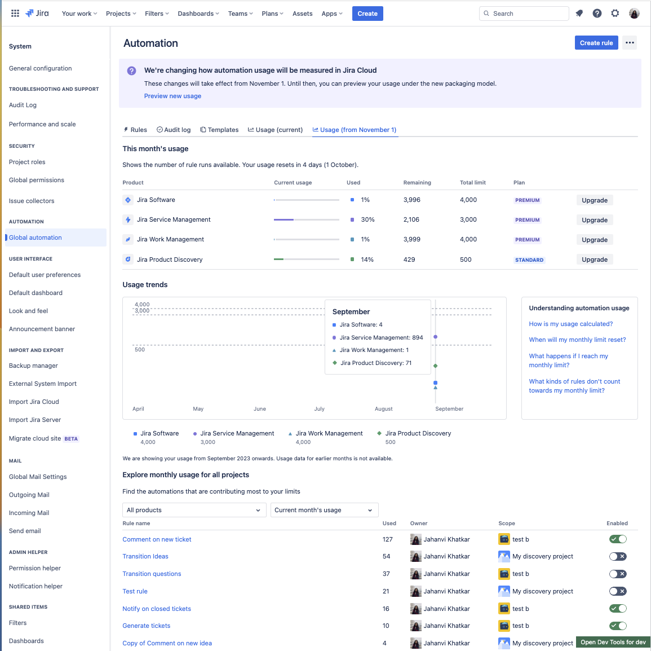Open Global automation in sidebar
Viewport: 651px width, 651px height.
[56, 237]
